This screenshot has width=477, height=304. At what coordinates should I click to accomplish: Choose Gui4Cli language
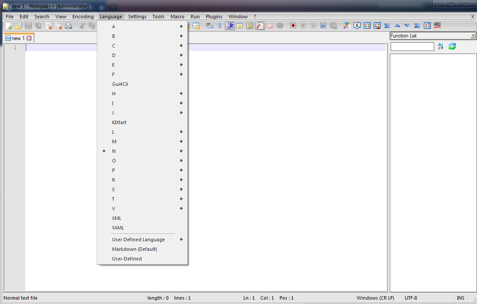point(143,84)
